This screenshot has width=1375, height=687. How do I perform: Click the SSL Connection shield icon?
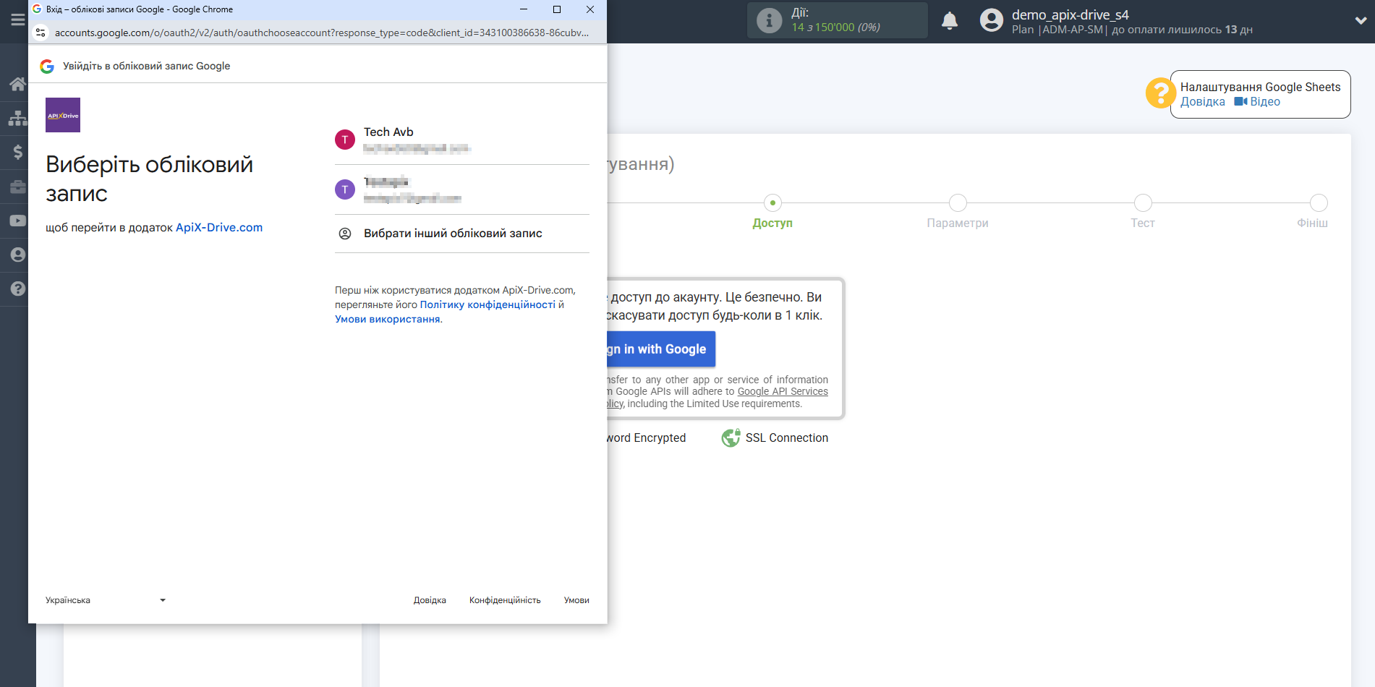click(x=731, y=438)
